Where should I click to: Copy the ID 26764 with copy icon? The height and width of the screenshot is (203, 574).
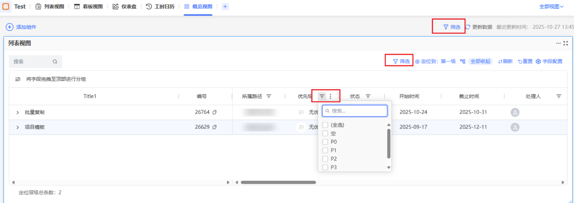(x=215, y=113)
